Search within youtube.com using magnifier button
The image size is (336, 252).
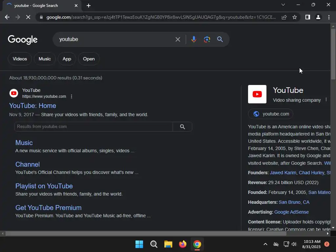pyautogui.click(x=182, y=127)
